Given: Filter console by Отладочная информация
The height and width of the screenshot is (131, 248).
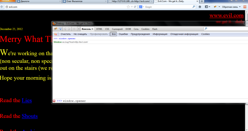Looking at the screenshot, I should tap(184, 34).
